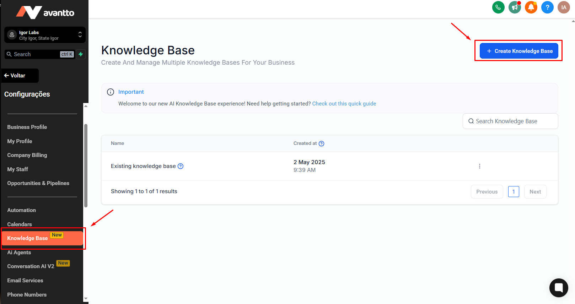The height and width of the screenshot is (304, 575).
Task: Click the Create Knowledge Base button
Action: [x=519, y=51]
